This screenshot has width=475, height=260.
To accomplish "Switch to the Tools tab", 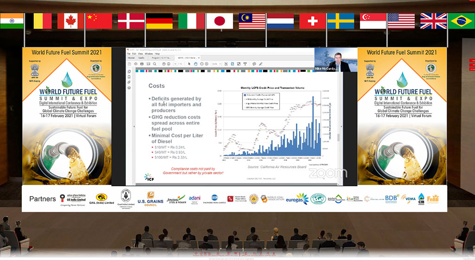I will pyautogui.click(x=141, y=58).
